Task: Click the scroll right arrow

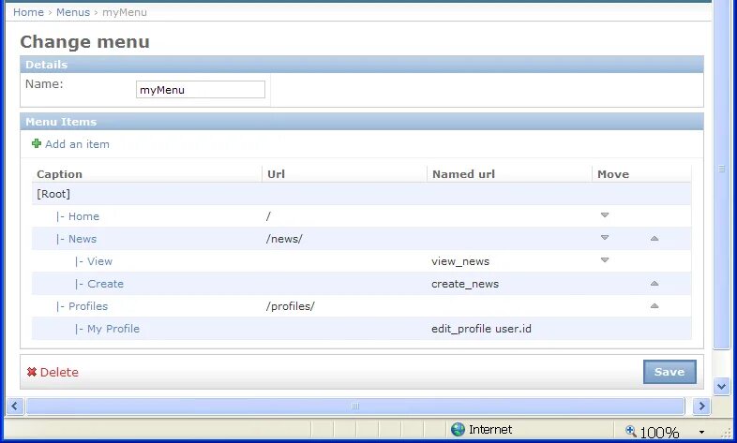Action: tap(701, 406)
